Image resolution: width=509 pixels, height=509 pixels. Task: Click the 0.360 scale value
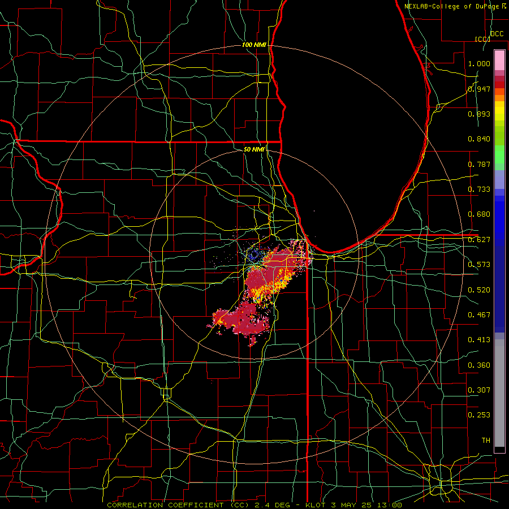[479, 365]
